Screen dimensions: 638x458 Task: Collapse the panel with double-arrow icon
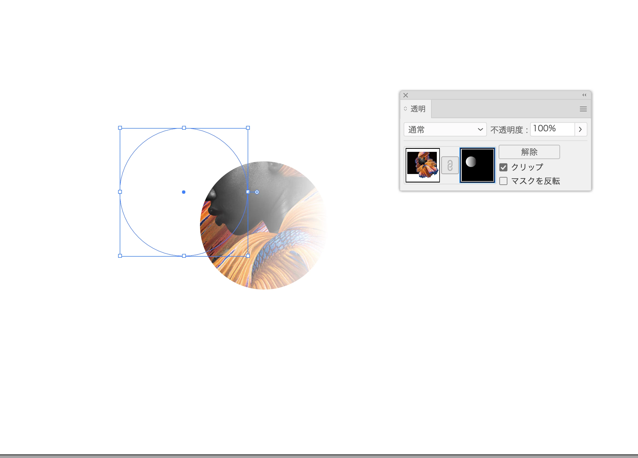(584, 95)
